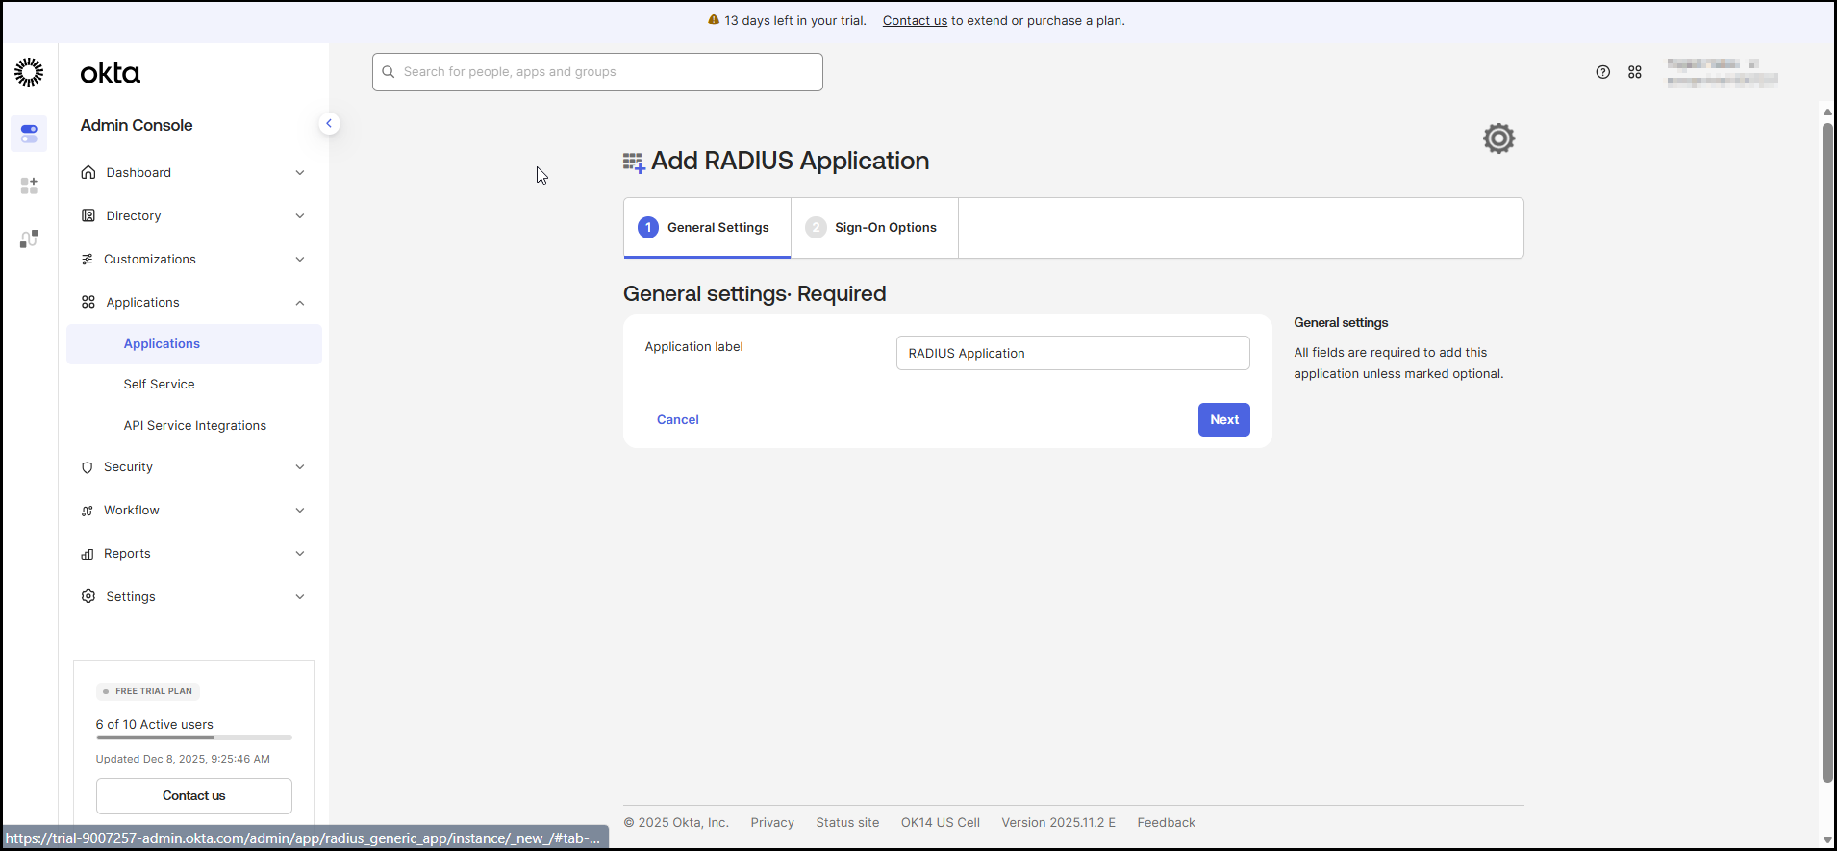Open Self Service under Applications
This screenshot has height=851, width=1837.
click(x=159, y=385)
